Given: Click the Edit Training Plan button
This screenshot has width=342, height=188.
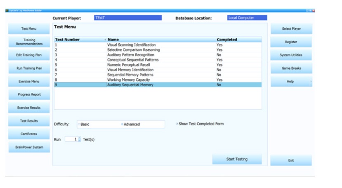Looking at the screenshot, I should pyautogui.click(x=29, y=55).
